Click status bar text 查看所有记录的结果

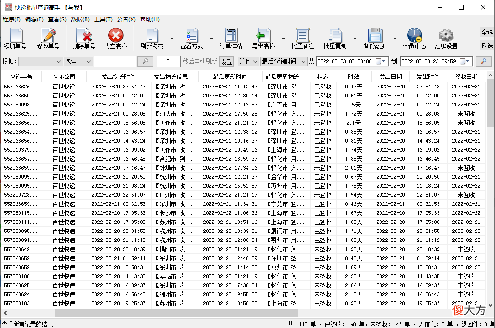tap(28, 324)
